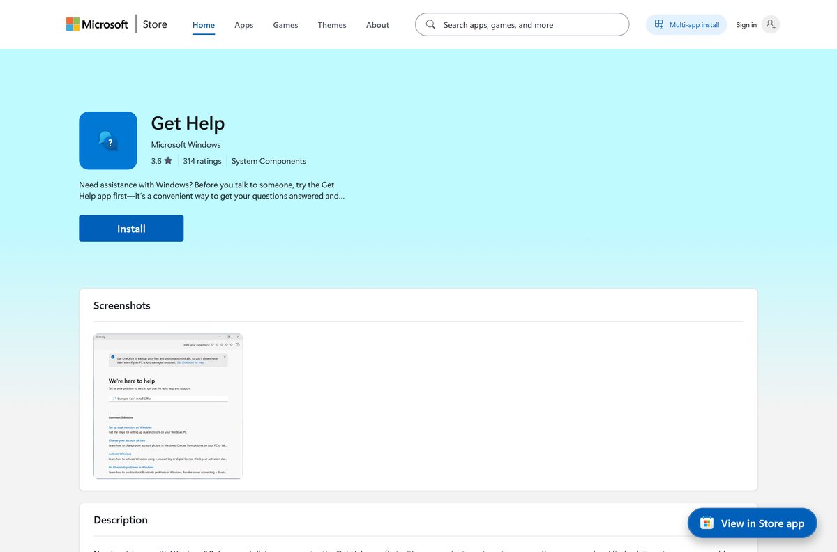
Task: Click the Multi-app install icon
Action: 658,24
